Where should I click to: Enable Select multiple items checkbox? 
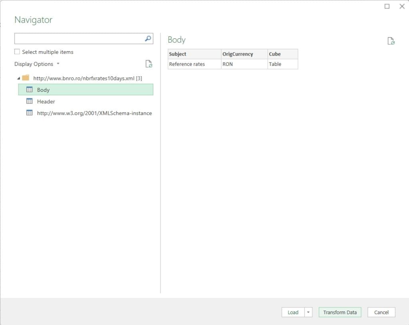[x=17, y=52]
